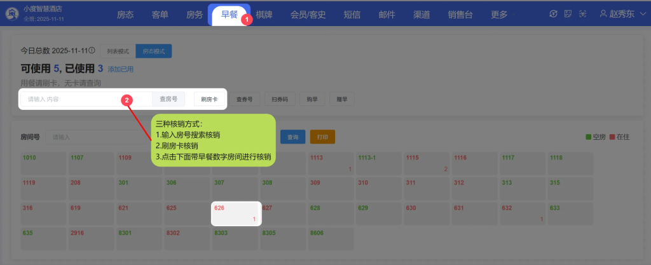Select room 626 tile
651x265 pixels.
pyautogui.click(x=235, y=214)
